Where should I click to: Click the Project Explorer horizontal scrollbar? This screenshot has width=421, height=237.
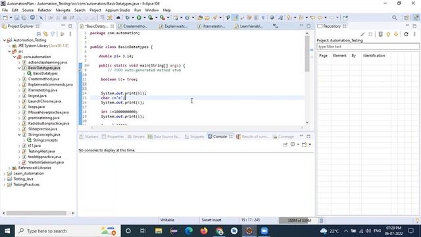coord(36,213)
